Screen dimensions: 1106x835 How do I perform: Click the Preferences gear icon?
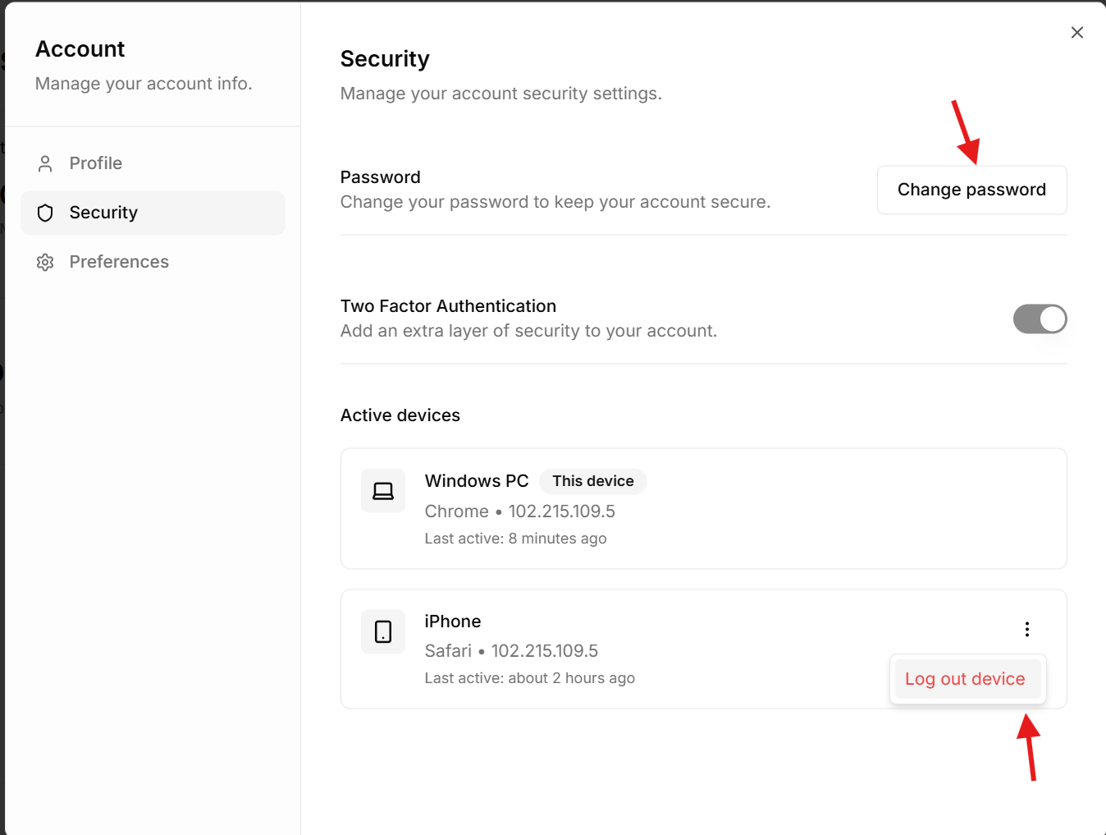(45, 262)
